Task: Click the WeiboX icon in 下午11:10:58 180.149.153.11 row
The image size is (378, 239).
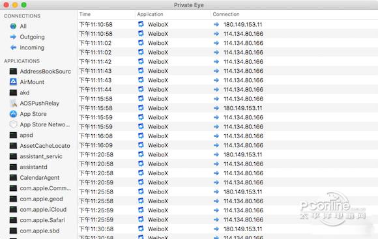Action: click(x=141, y=24)
